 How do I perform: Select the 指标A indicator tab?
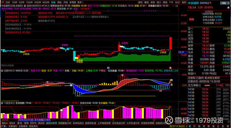pyautogui.click(x=4, y=123)
